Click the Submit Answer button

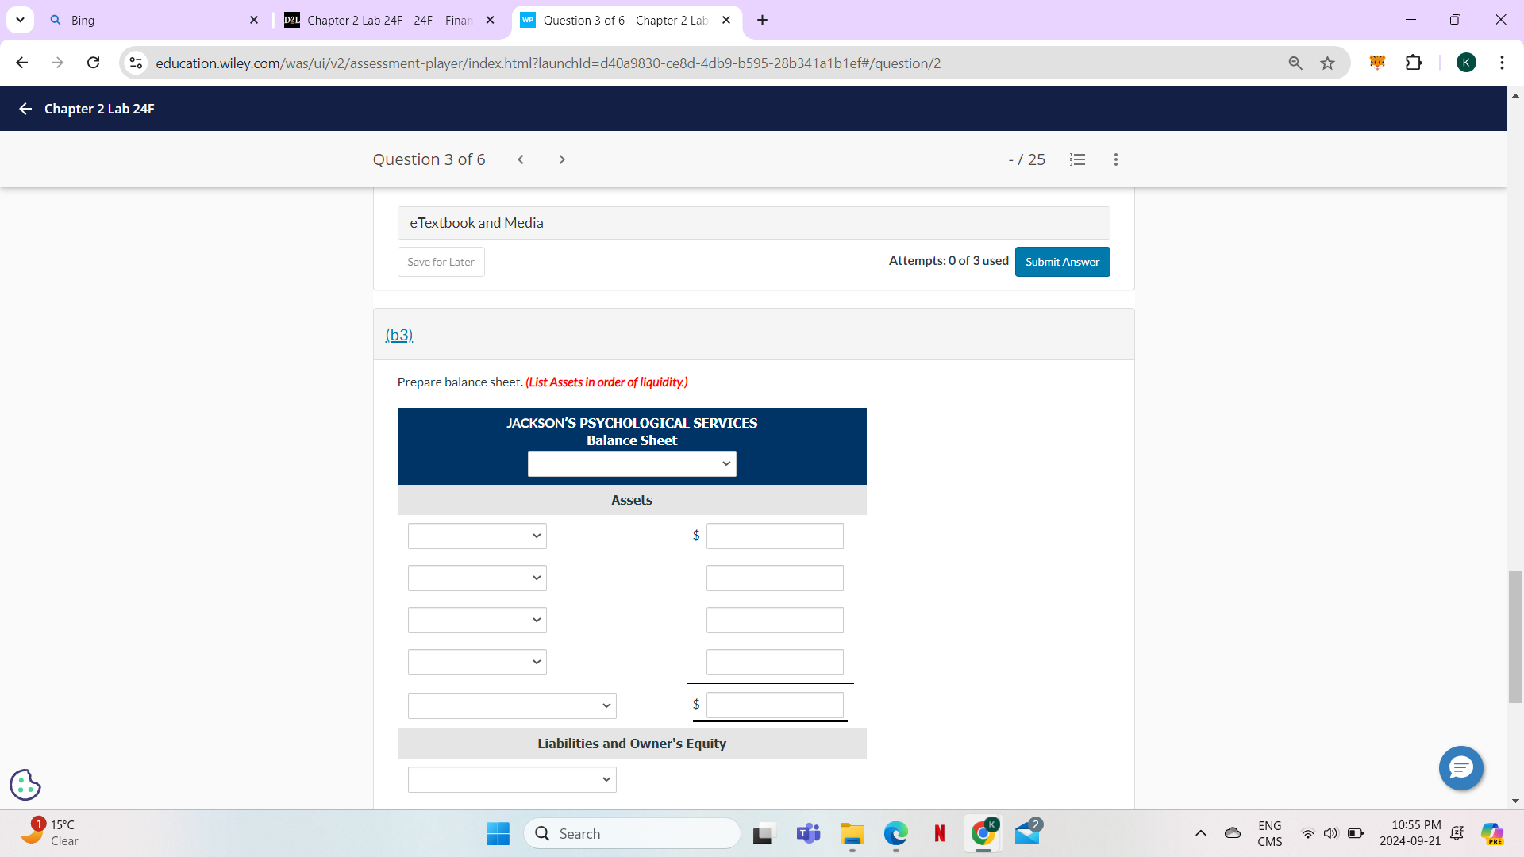coord(1062,261)
